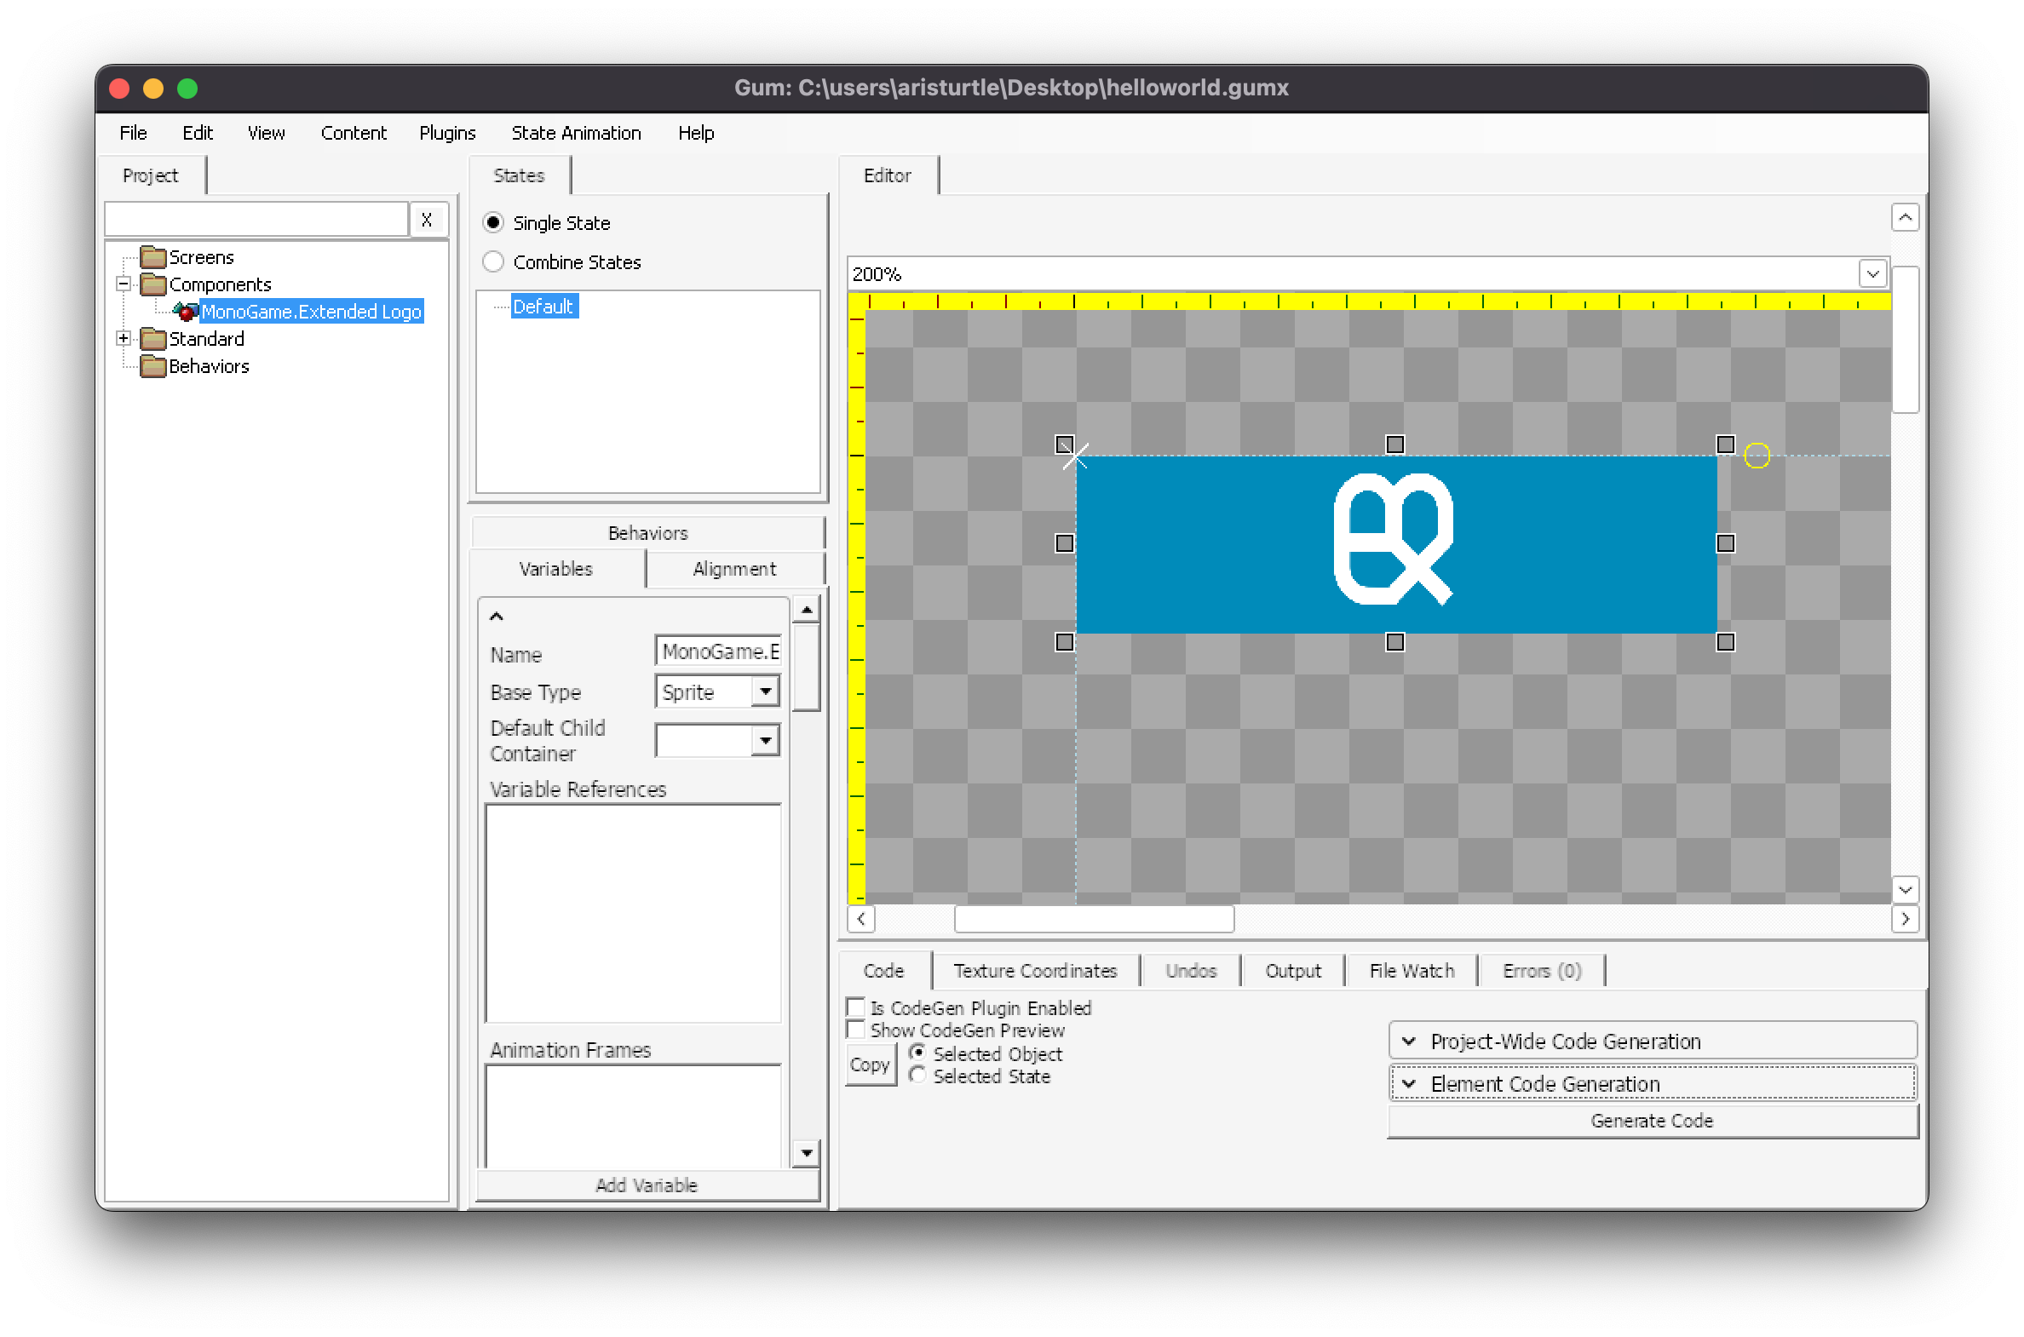2024x1337 pixels.
Task: Choose the Selected Object radio option
Action: coord(917,1053)
